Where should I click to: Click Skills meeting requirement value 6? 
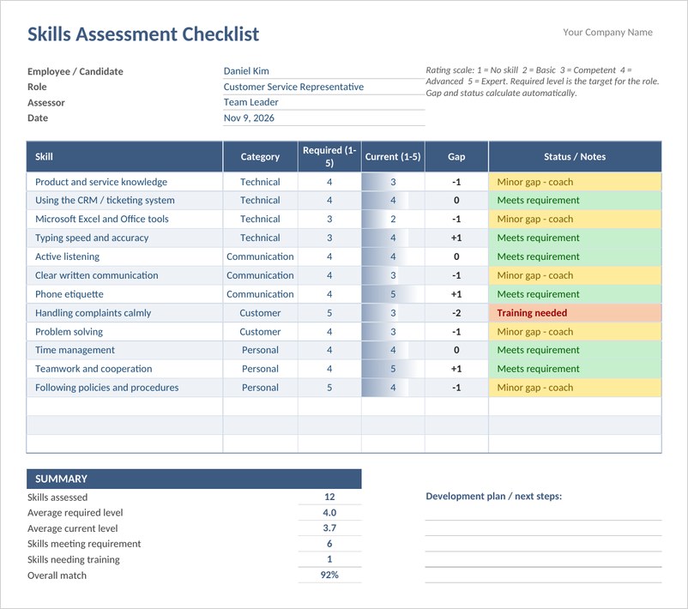[329, 544]
